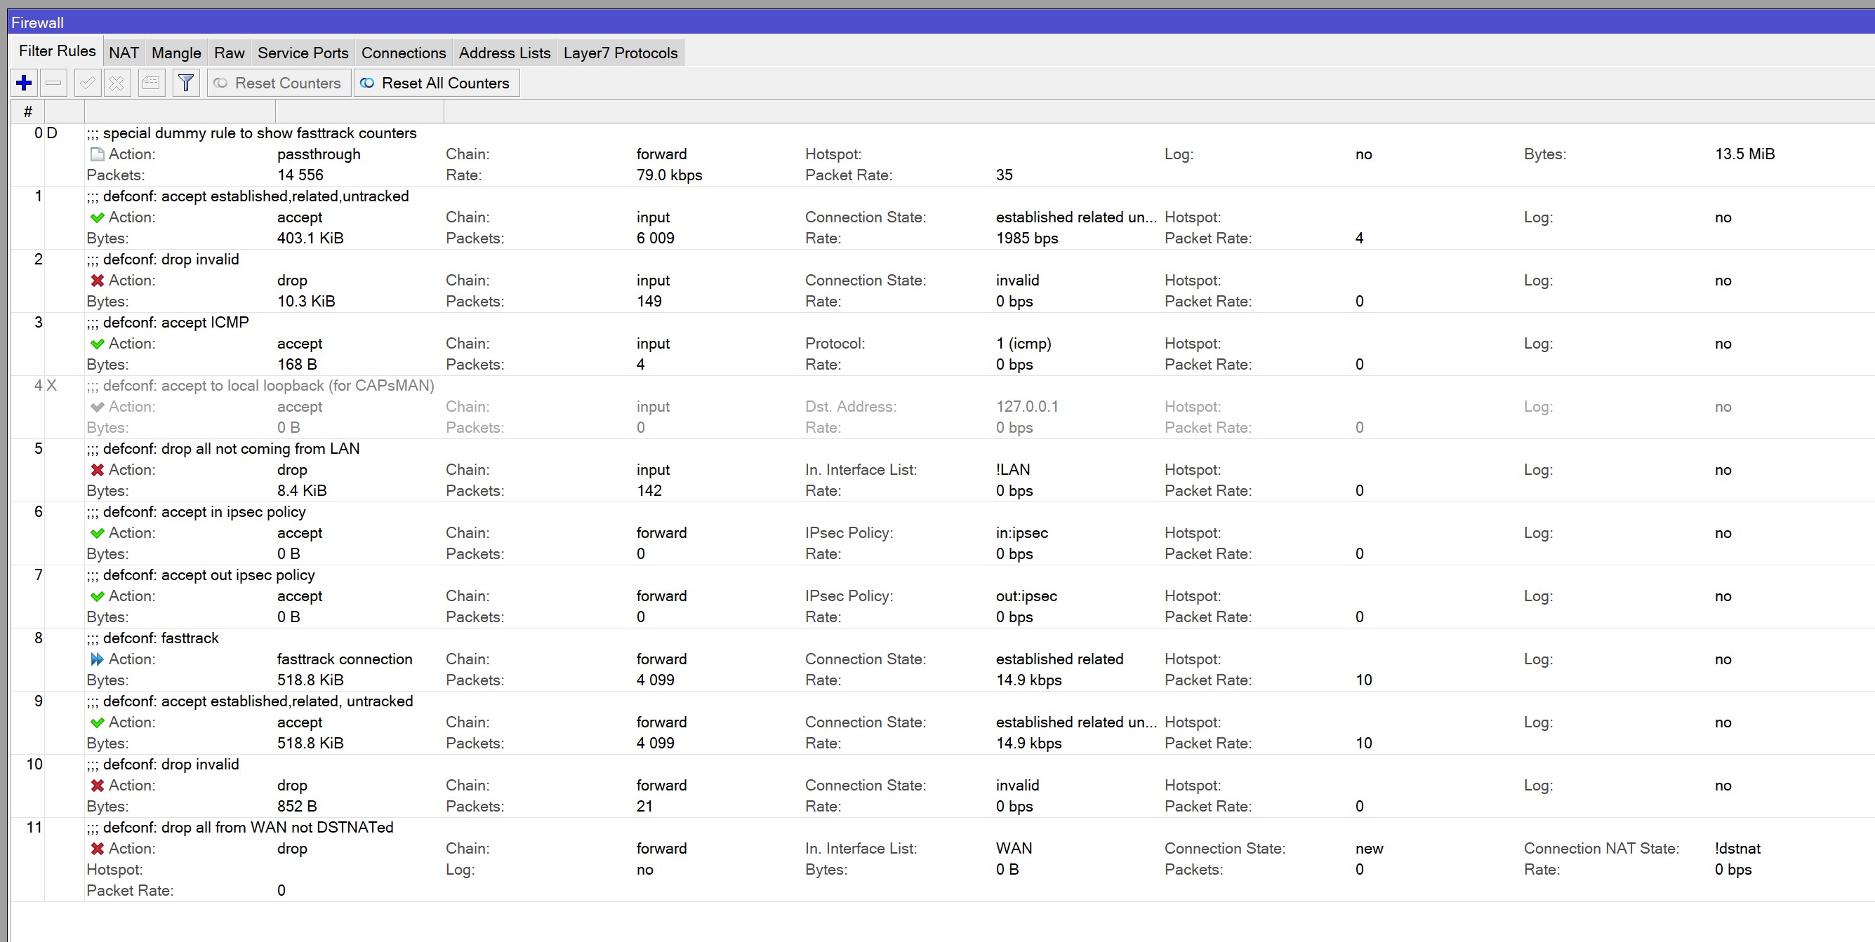Click the comment note icon in toolbar
This screenshot has height=942, width=1875.
pyautogui.click(x=152, y=83)
